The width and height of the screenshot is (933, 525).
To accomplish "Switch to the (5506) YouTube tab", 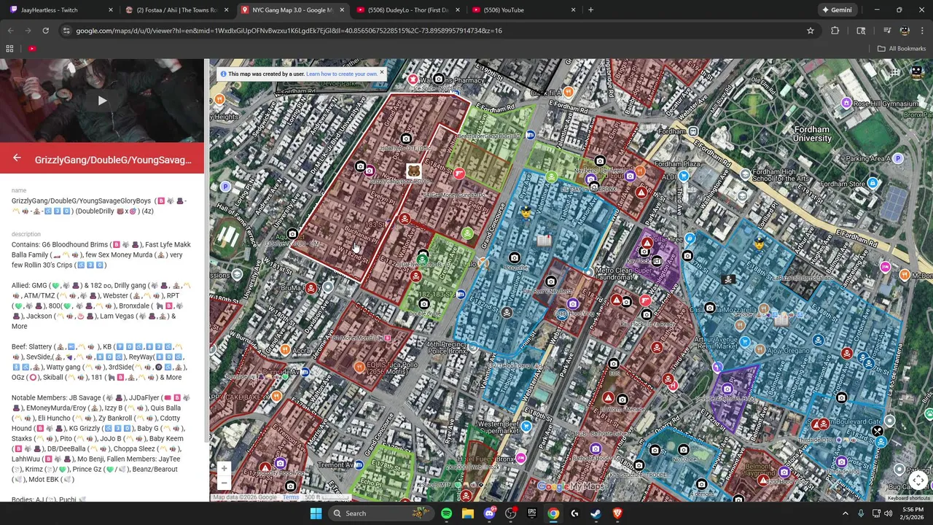I will click(523, 10).
